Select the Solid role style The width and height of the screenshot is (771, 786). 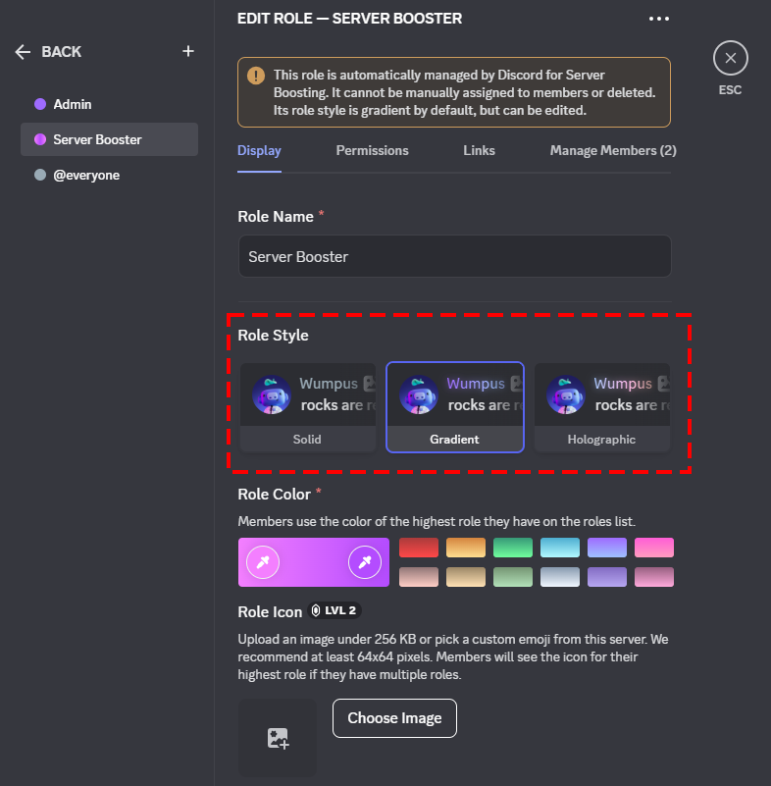pyautogui.click(x=307, y=406)
